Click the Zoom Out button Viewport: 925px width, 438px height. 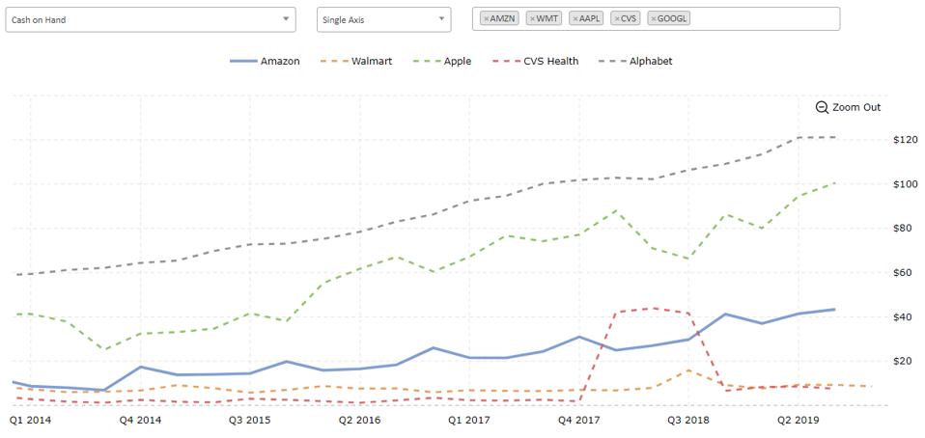tap(849, 107)
